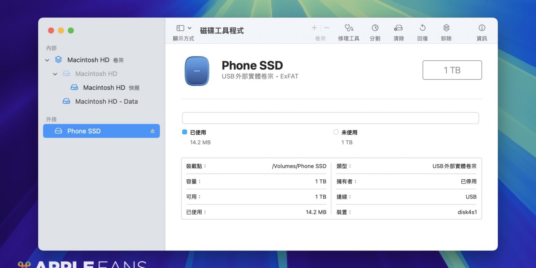Select Macintosh HD - Data volume
536x268 pixels.
tap(106, 102)
